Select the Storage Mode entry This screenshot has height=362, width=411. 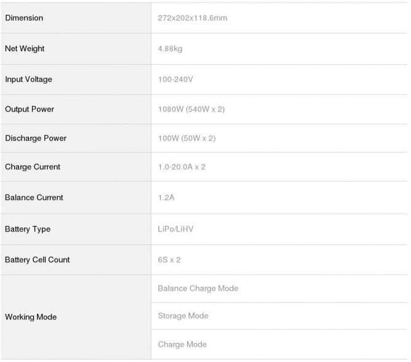click(183, 316)
